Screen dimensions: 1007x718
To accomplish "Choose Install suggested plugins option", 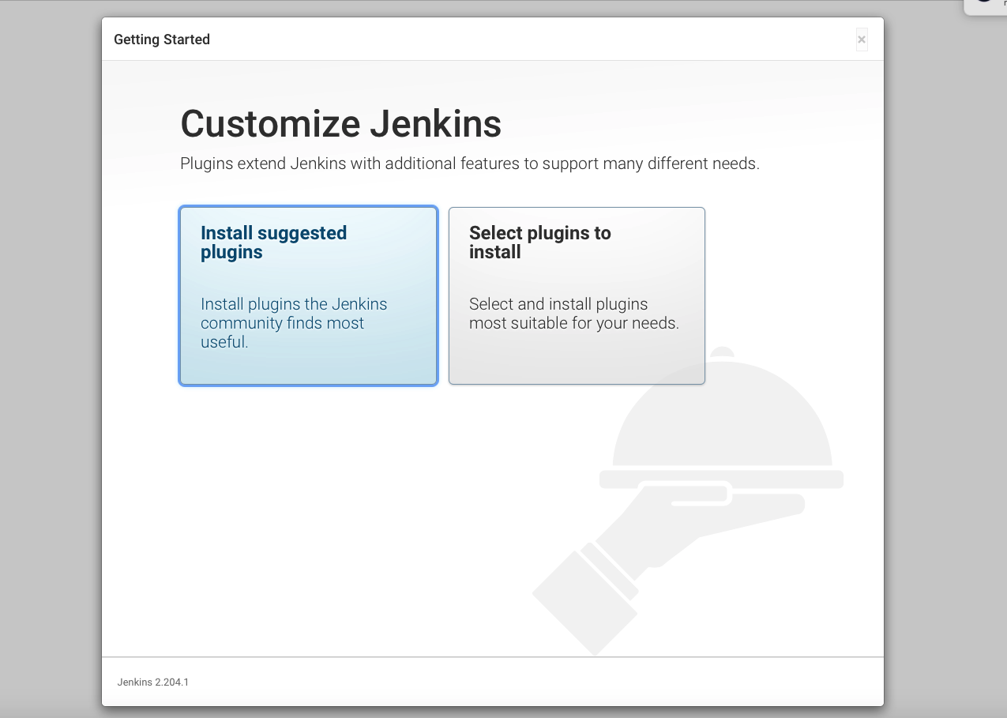I will tap(308, 295).
